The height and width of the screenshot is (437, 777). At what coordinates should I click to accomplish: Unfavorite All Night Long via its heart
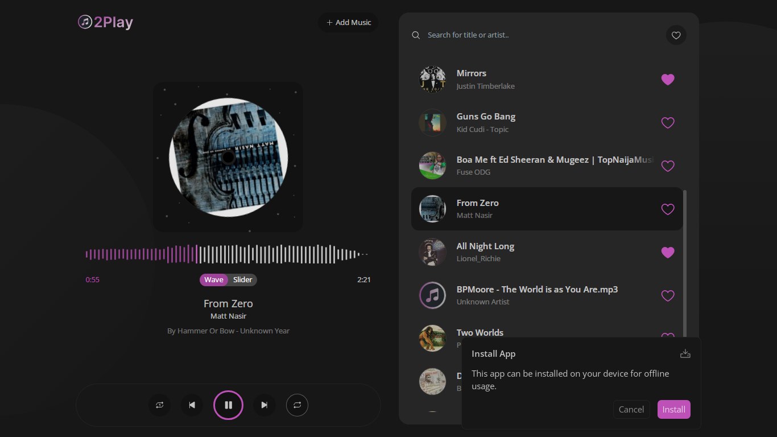668,253
